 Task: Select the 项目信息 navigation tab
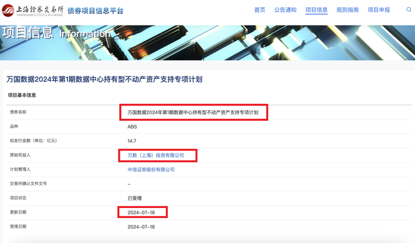[x=317, y=10]
